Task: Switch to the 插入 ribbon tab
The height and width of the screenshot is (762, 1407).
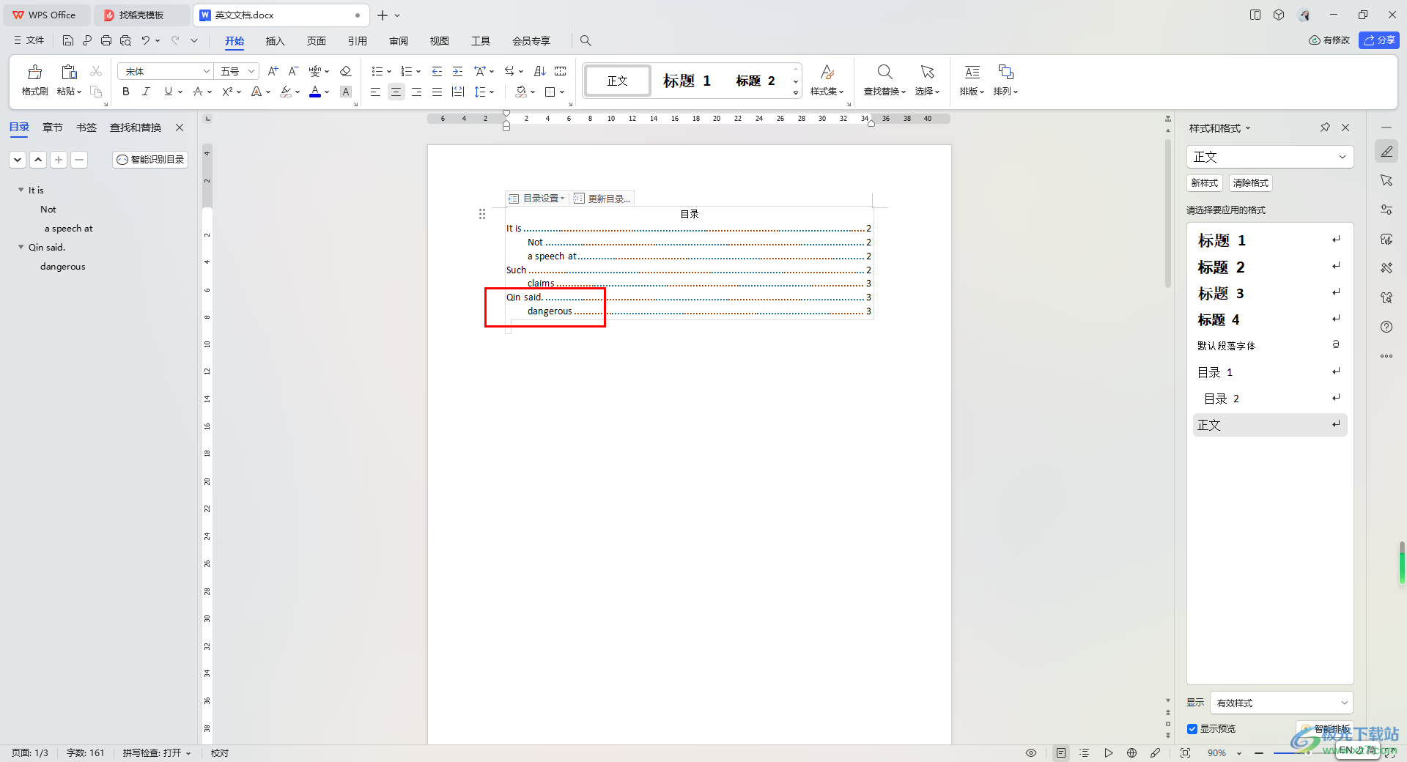Action: pyautogui.click(x=275, y=41)
